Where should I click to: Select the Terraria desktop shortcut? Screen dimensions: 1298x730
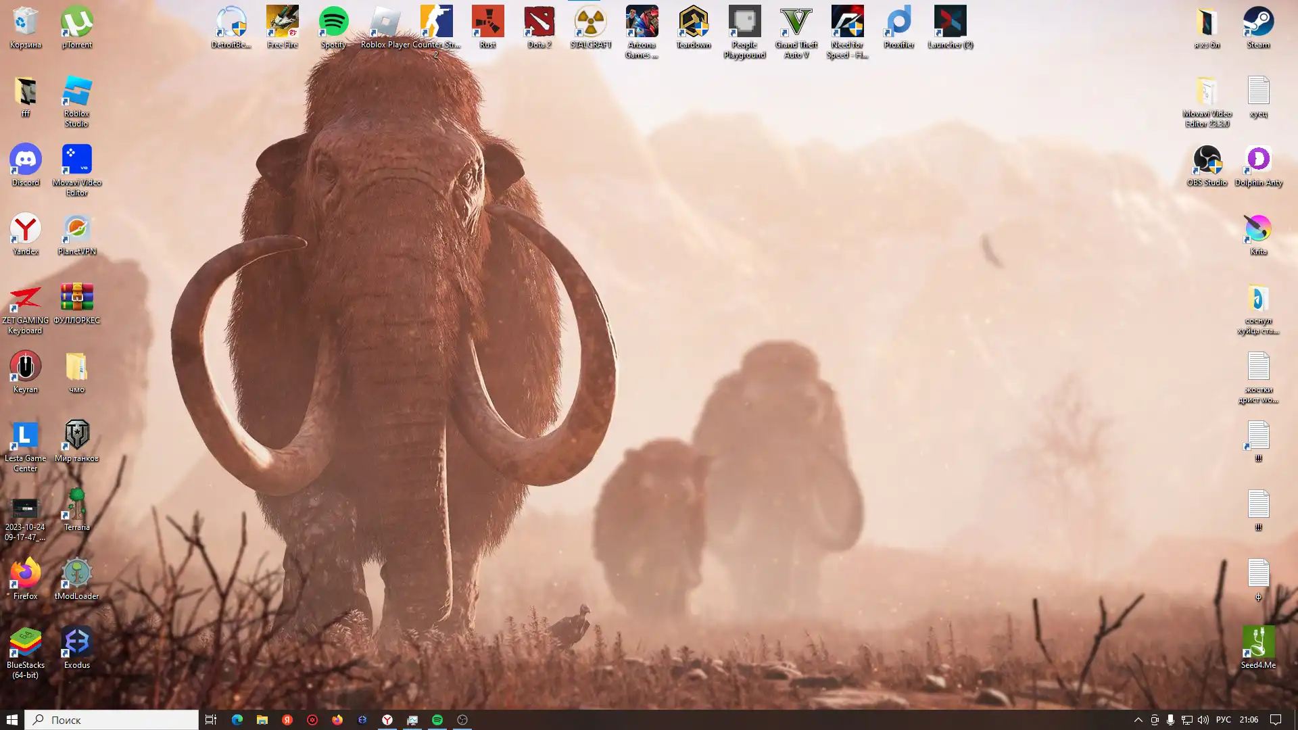(76, 510)
